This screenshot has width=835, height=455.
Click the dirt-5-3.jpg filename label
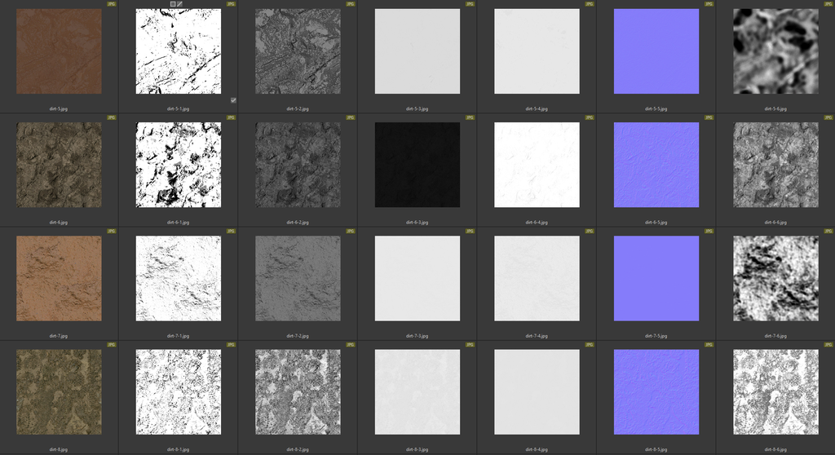click(x=417, y=108)
